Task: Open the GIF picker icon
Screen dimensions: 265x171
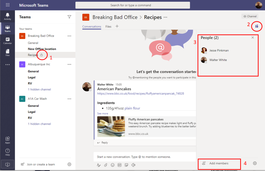Action: [x=120, y=165]
